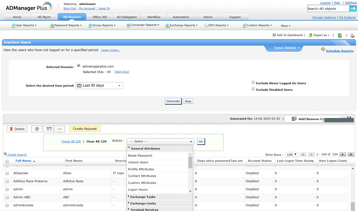
Task: Check the adminkrzada row checkbox
Action: point(7,206)
